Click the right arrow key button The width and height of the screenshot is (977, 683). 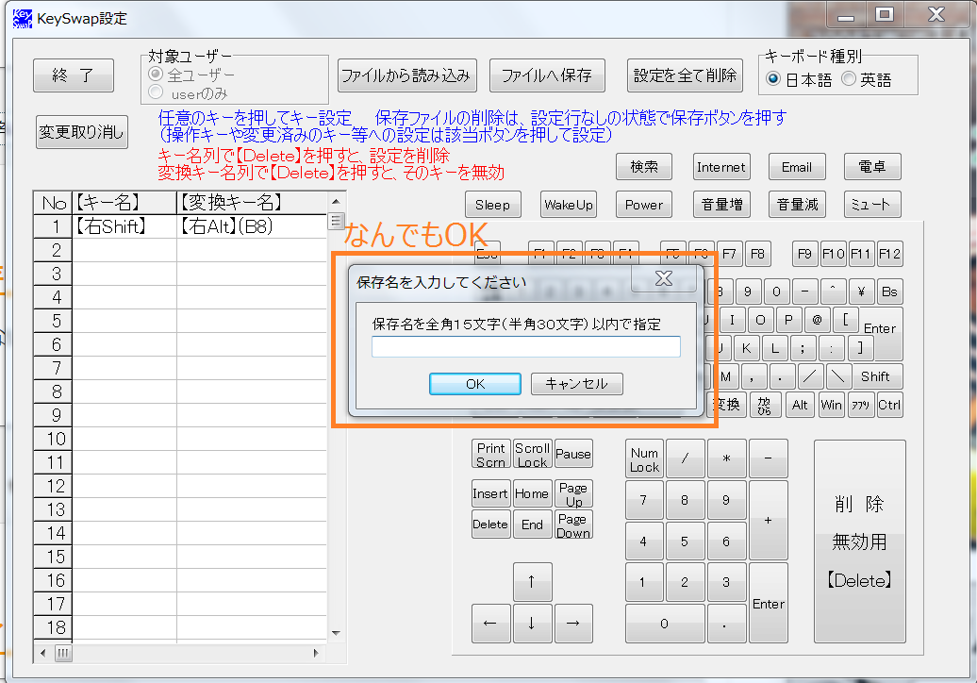[572, 623]
